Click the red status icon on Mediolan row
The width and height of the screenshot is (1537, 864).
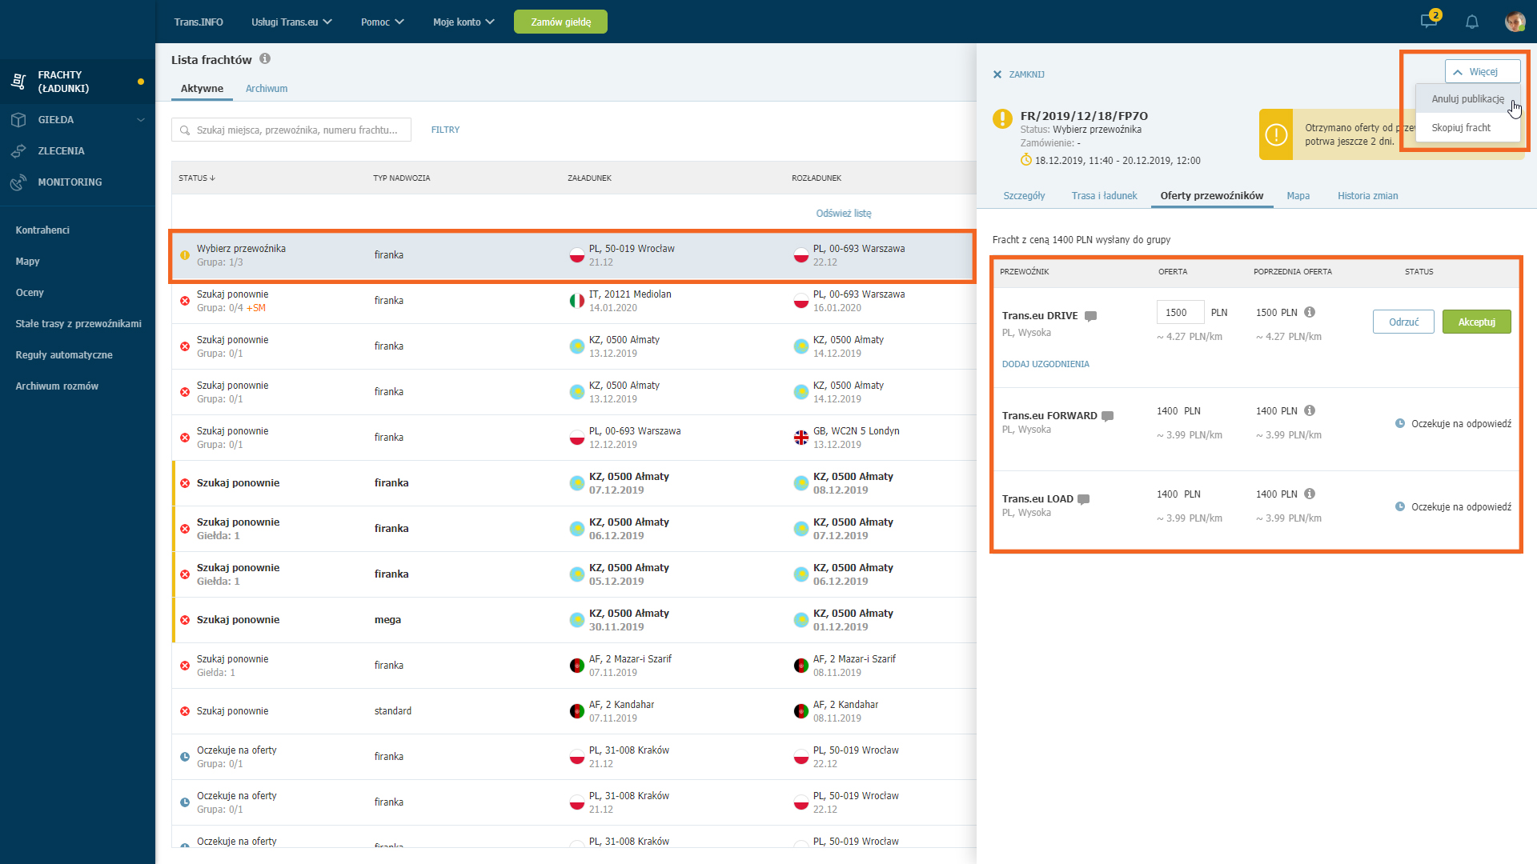click(185, 301)
